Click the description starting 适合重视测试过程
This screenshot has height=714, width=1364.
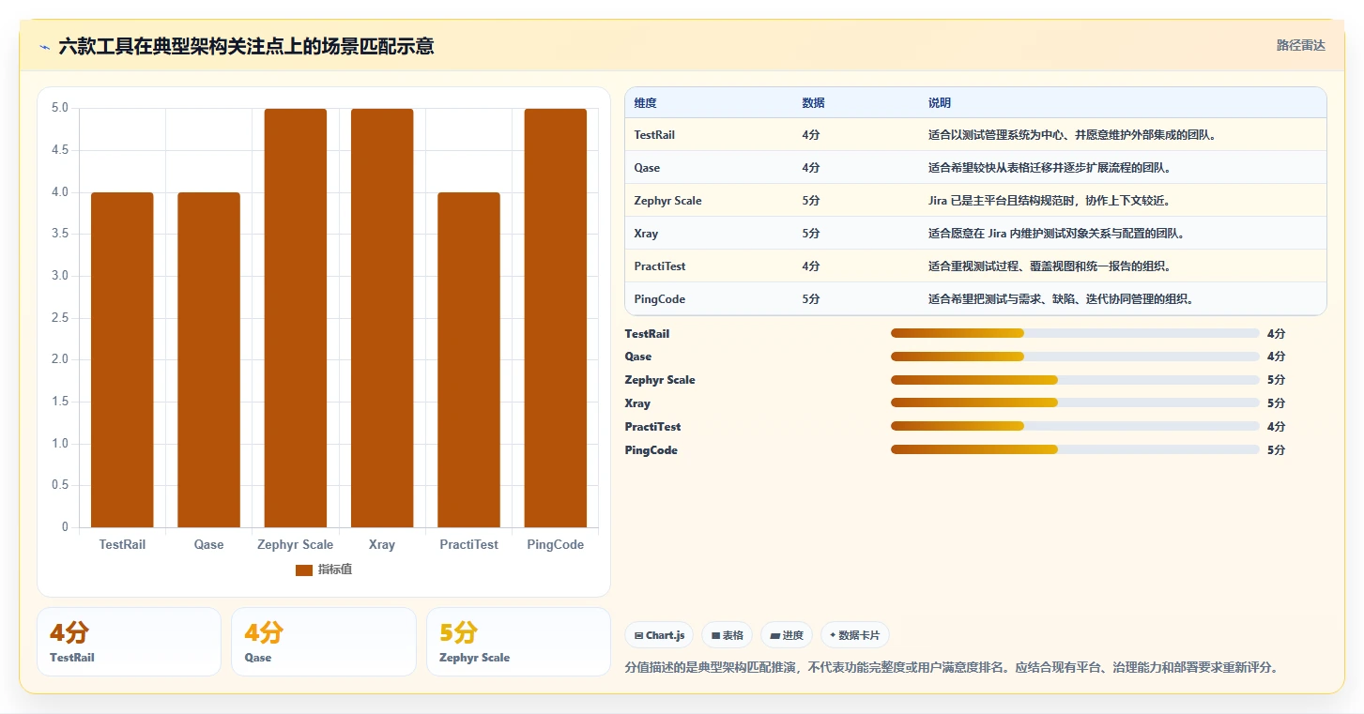(x=1050, y=266)
